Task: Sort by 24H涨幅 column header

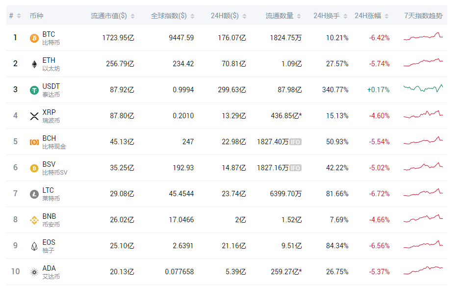Action: pos(368,16)
